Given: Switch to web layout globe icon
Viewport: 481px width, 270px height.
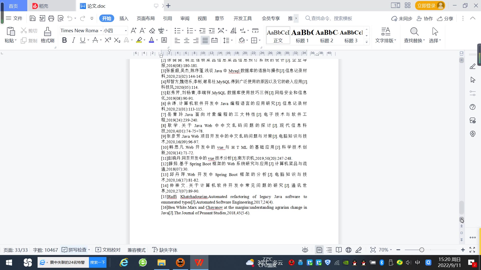Looking at the screenshot, I should click(348, 250).
